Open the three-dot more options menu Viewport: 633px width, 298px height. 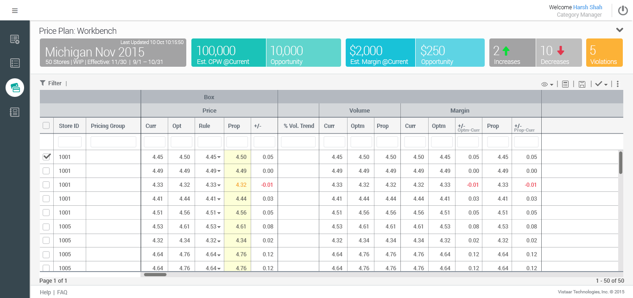pos(618,84)
